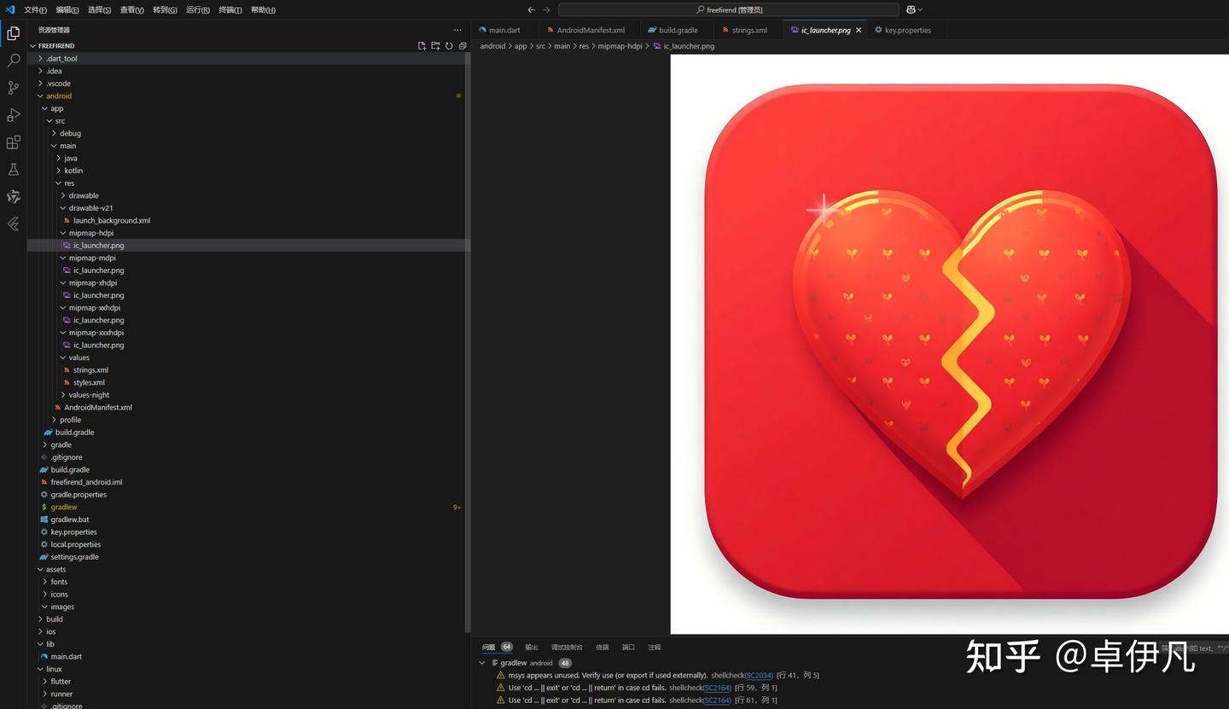Expand the values-night folder

click(x=89, y=395)
